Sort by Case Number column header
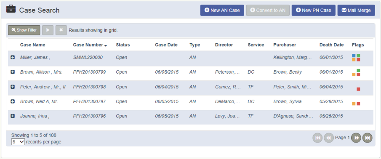Viewport: 381px width, 159px height. click(x=90, y=45)
